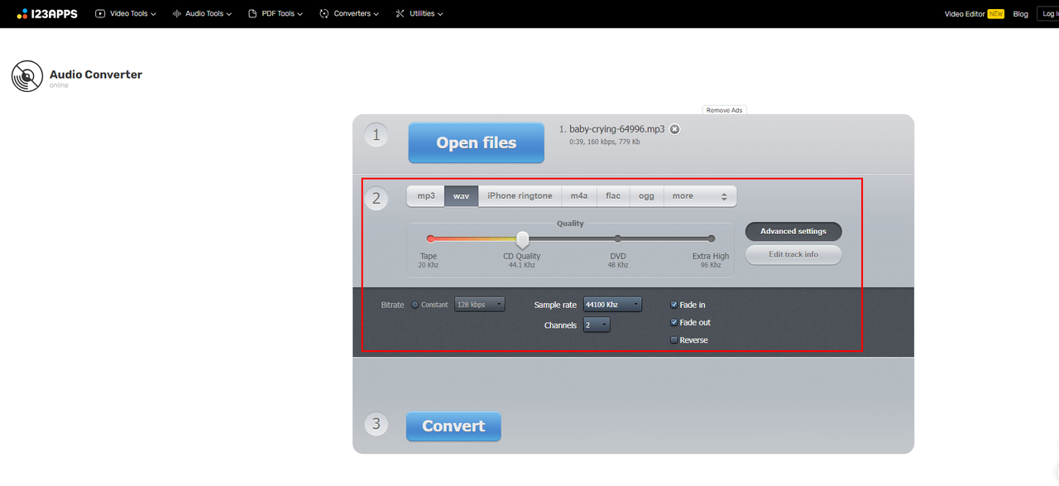This screenshot has width=1059, height=486.
Task: Select the mp3 format tab
Action: [426, 196]
